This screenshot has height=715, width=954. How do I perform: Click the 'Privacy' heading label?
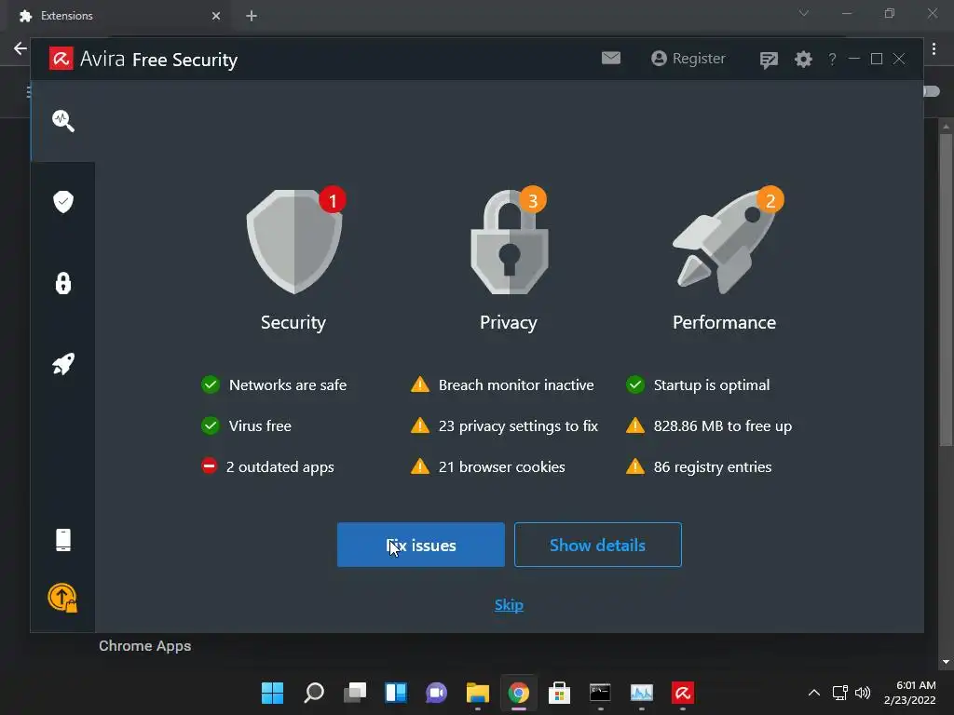tap(509, 322)
